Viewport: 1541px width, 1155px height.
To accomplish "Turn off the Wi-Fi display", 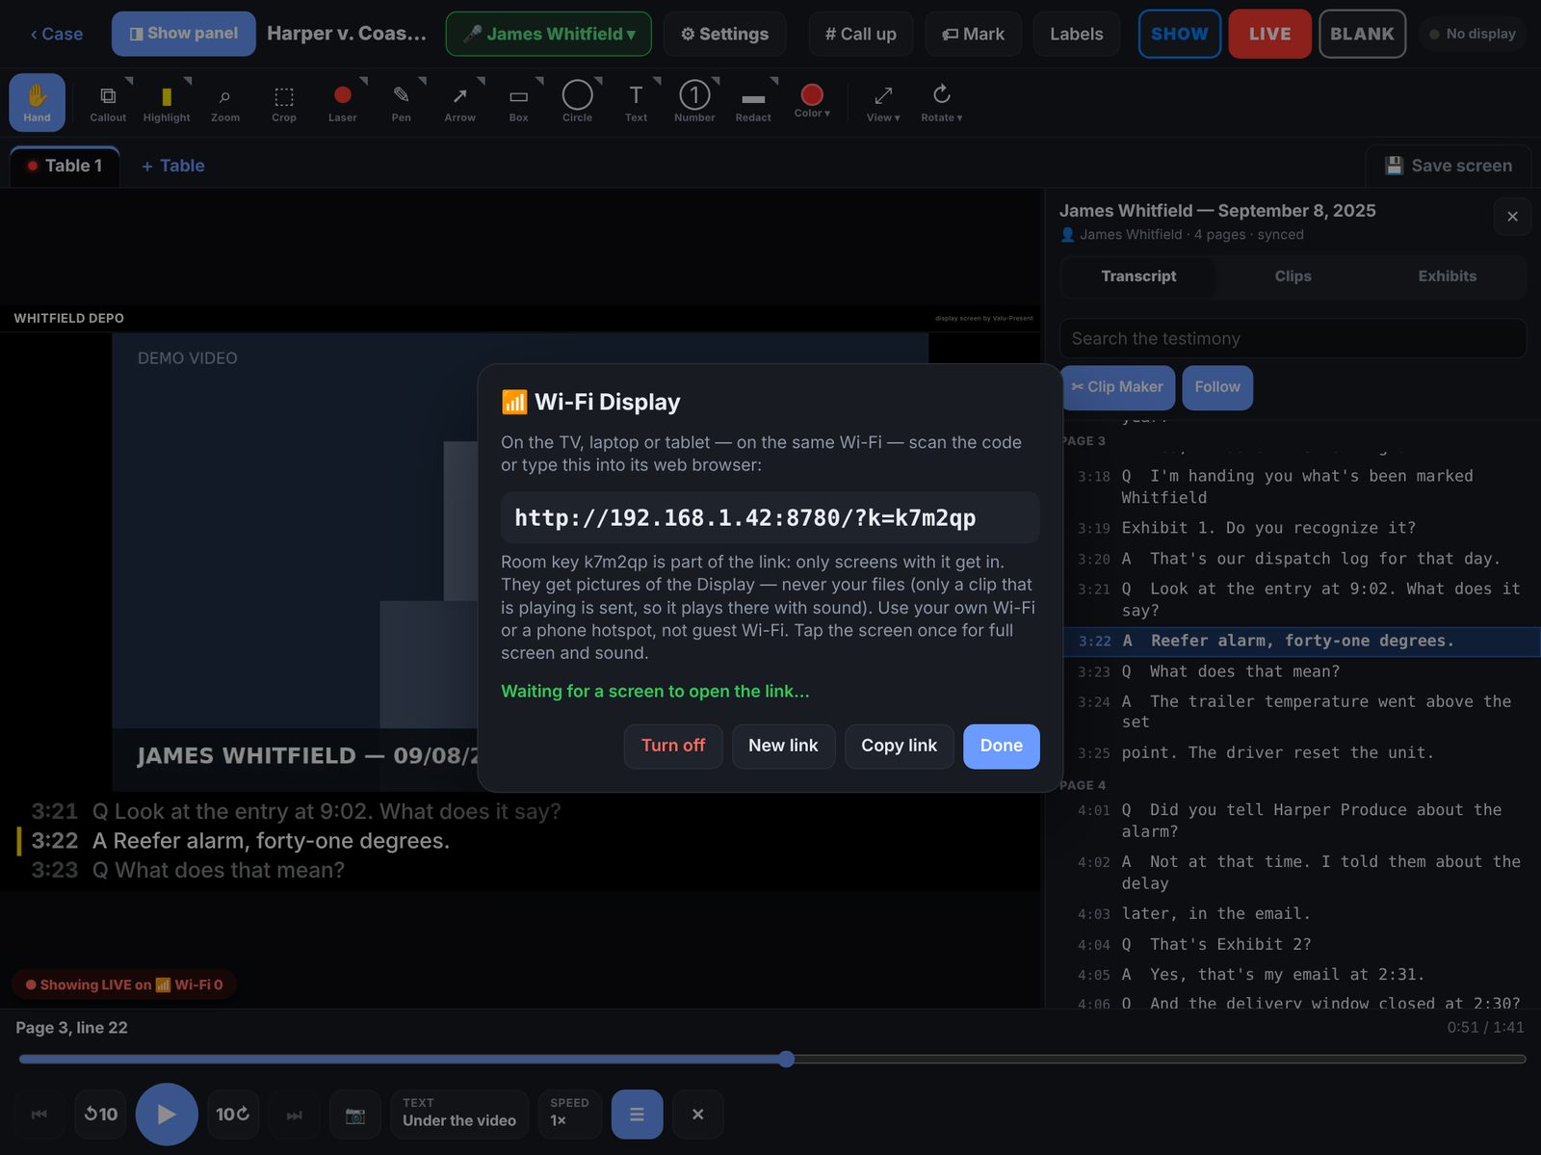I will (673, 747).
